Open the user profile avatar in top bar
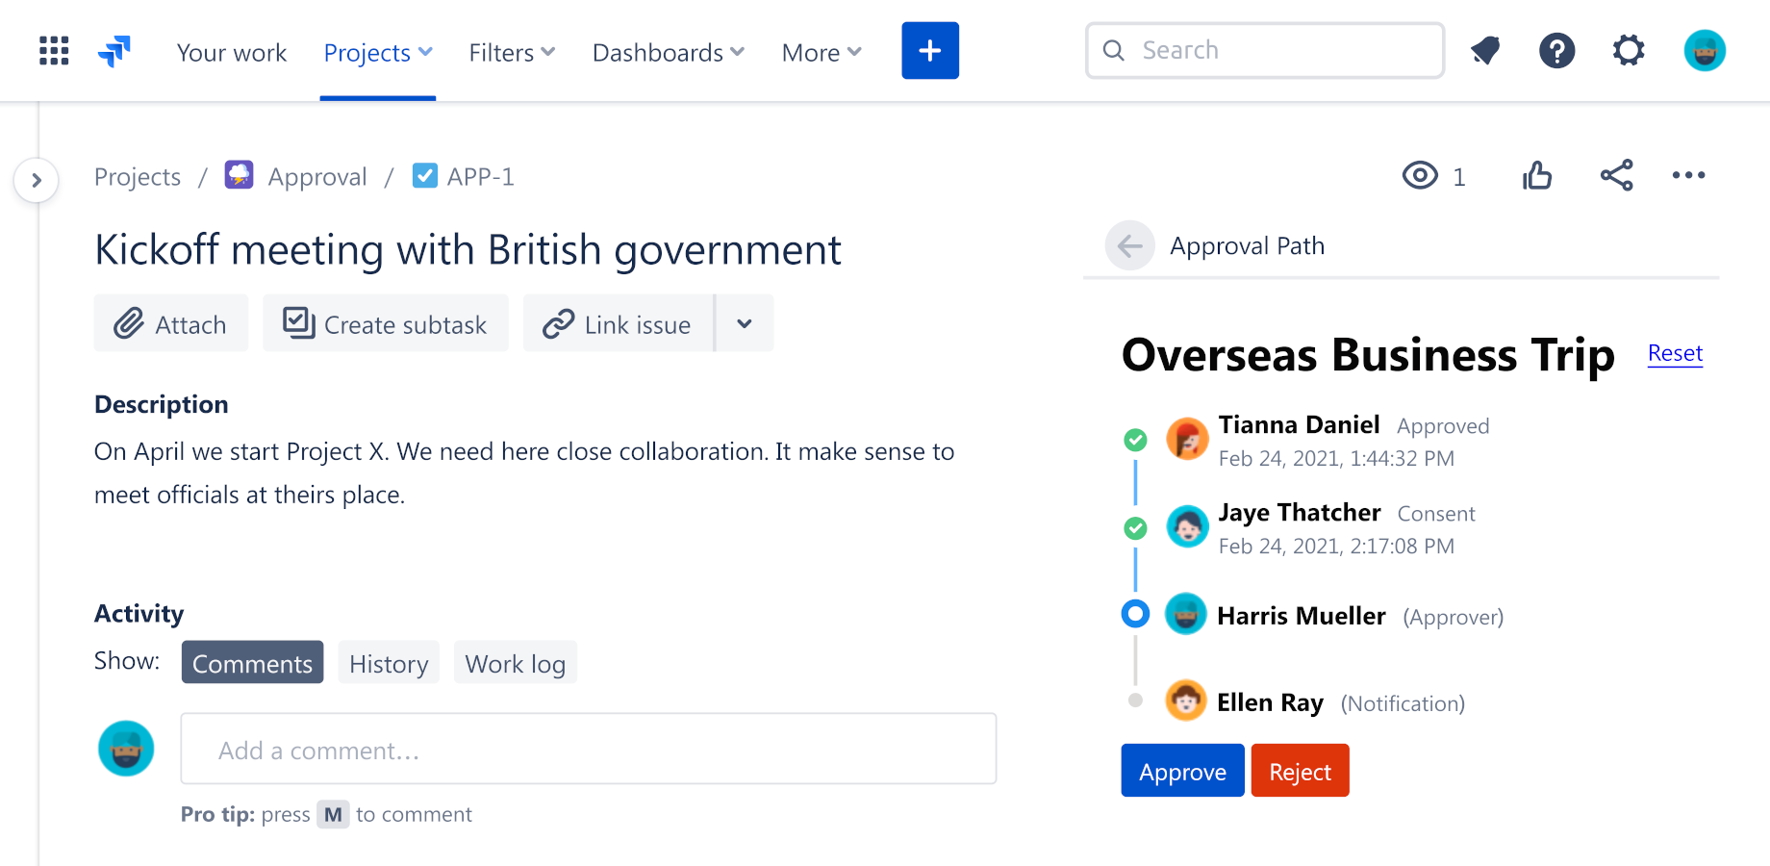This screenshot has width=1770, height=866. 1705,51
